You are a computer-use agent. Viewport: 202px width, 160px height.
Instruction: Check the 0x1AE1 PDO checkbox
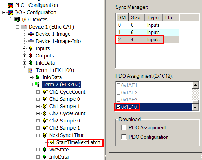[x=118, y=86]
